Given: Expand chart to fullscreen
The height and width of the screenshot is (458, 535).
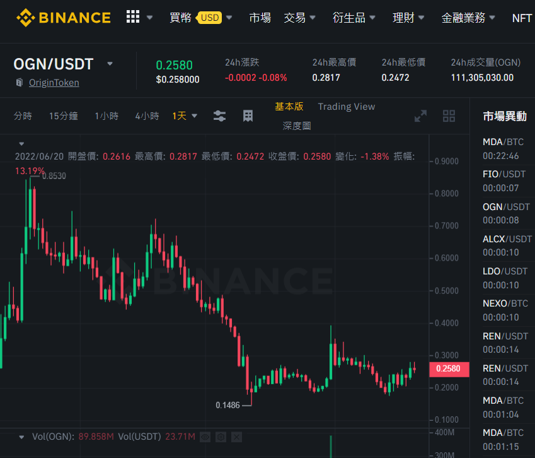Looking at the screenshot, I should coord(420,116).
